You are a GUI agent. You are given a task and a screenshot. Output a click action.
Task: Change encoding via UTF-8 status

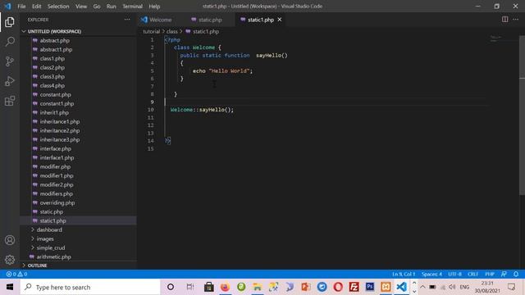(454, 274)
